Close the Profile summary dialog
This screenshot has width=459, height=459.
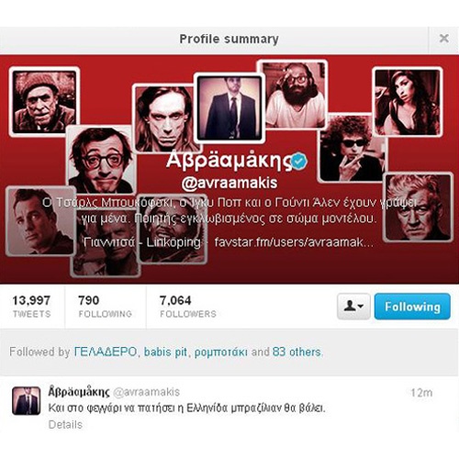click(x=443, y=39)
